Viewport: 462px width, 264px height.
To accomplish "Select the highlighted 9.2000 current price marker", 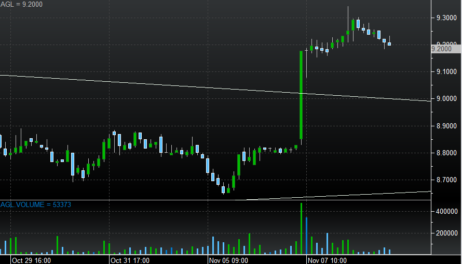I will click(445, 49).
